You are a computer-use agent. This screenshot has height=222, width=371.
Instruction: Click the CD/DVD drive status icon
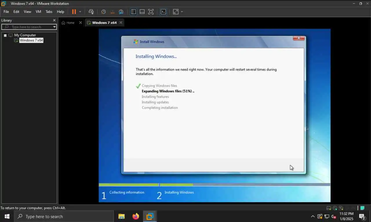pos(335,208)
